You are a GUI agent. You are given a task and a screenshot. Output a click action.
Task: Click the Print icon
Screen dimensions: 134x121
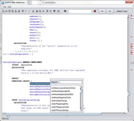(x=59, y=11)
